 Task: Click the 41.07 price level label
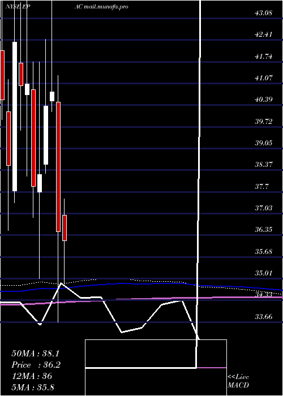[263, 78]
